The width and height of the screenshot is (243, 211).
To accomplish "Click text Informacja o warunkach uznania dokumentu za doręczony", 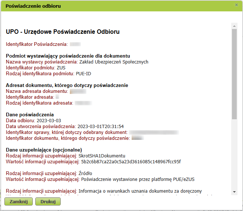I will (x=140, y=191).
